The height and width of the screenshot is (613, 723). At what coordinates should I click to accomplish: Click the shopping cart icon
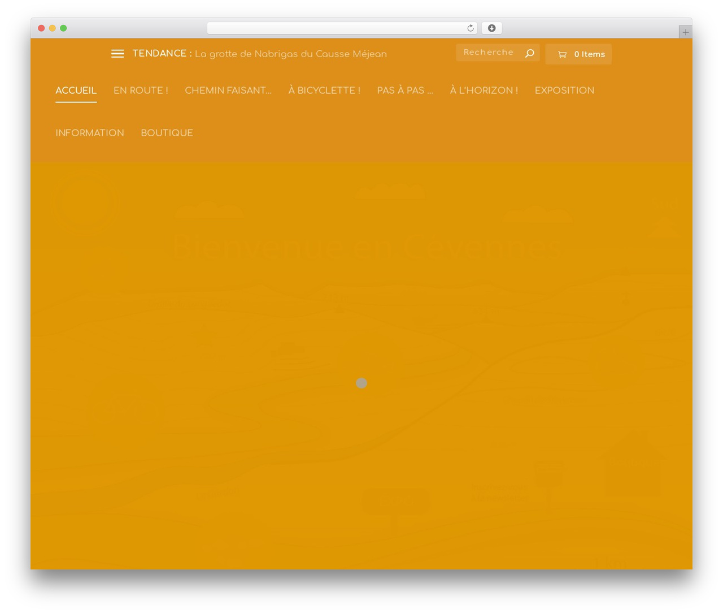[562, 54]
